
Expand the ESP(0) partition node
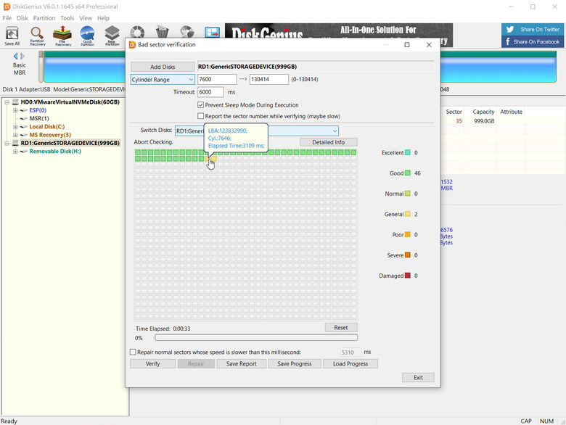point(15,110)
